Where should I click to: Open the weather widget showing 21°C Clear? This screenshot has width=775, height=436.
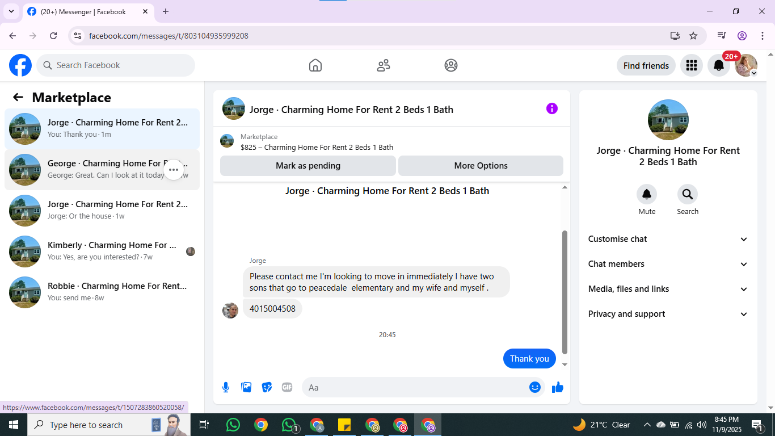click(601, 425)
